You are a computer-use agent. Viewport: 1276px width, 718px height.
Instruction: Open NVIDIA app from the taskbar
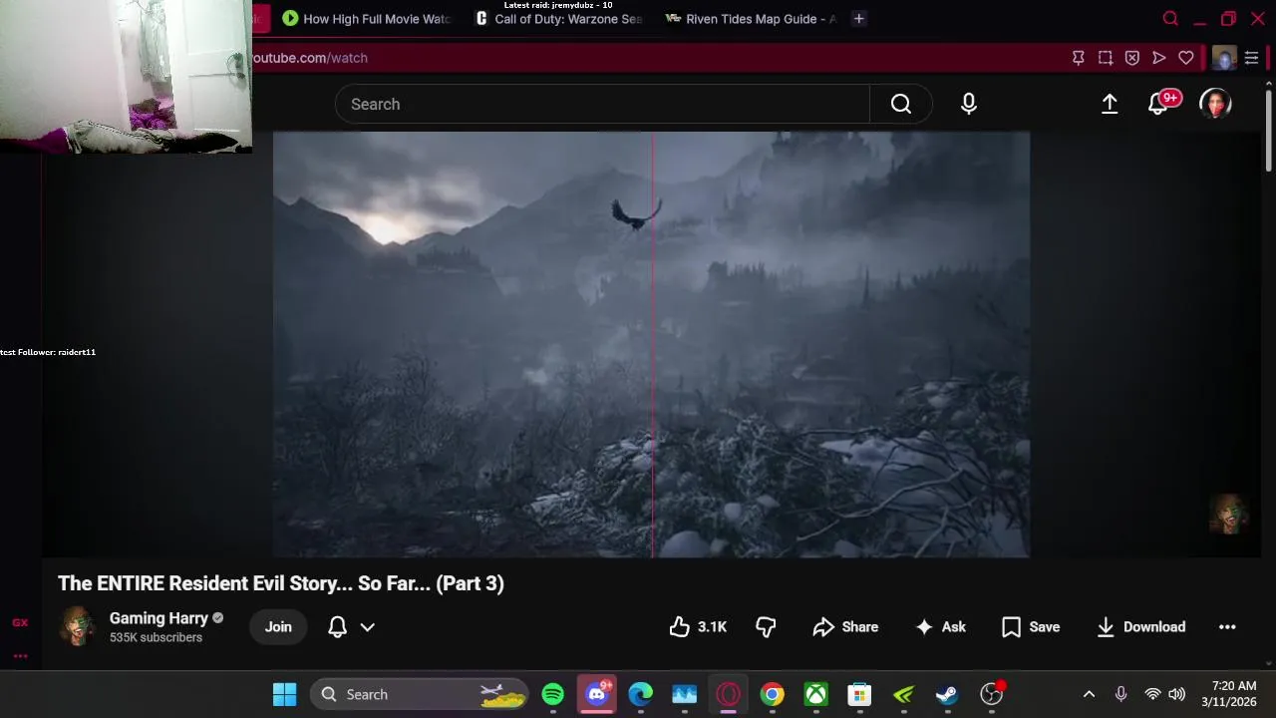[903, 694]
